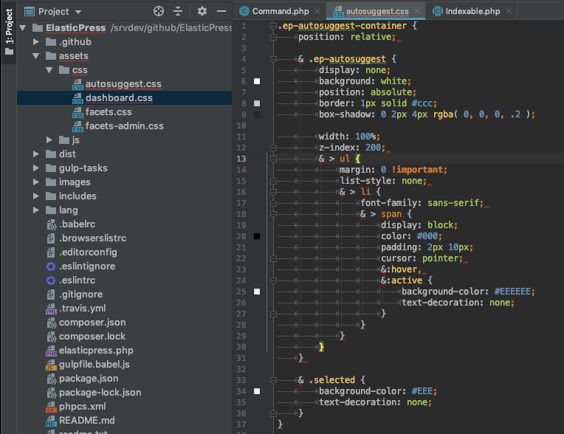The width and height of the screenshot is (564, 434).
Task: Click the .babelrc file icon
Action: pyautogui.click(x=52, y=224)
